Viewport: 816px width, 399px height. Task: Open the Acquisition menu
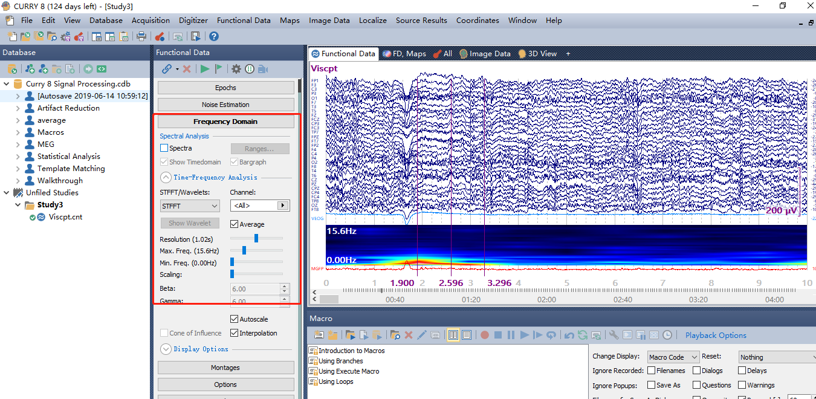[x=150, y=20]
